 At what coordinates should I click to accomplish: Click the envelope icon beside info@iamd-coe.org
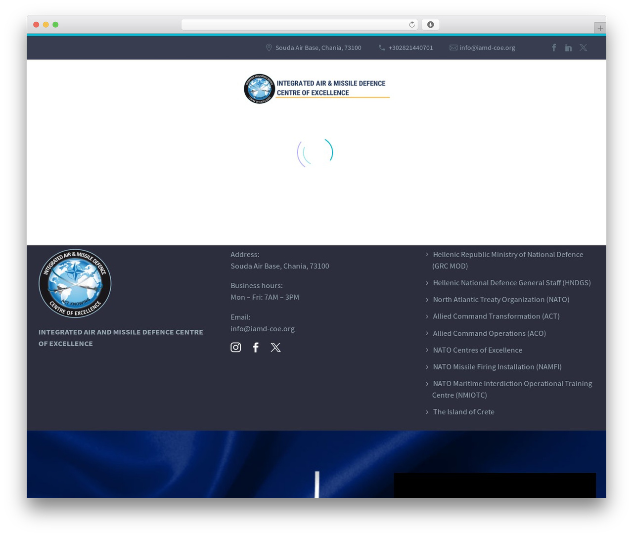(x=453, y=47)
